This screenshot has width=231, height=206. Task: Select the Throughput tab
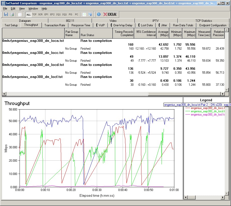point(31,25)
